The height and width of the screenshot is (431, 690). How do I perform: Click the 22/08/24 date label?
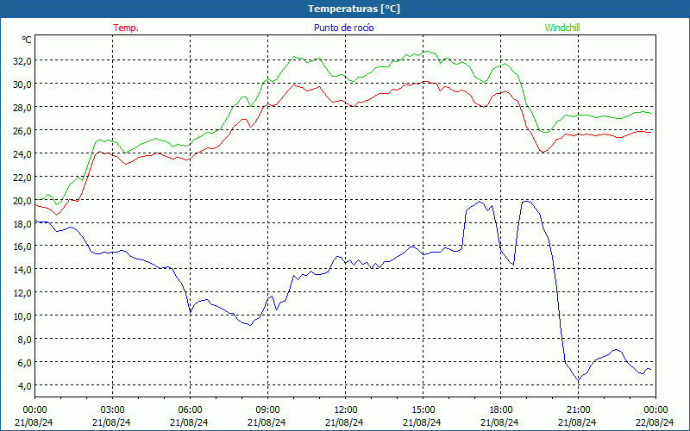point(655,422)
